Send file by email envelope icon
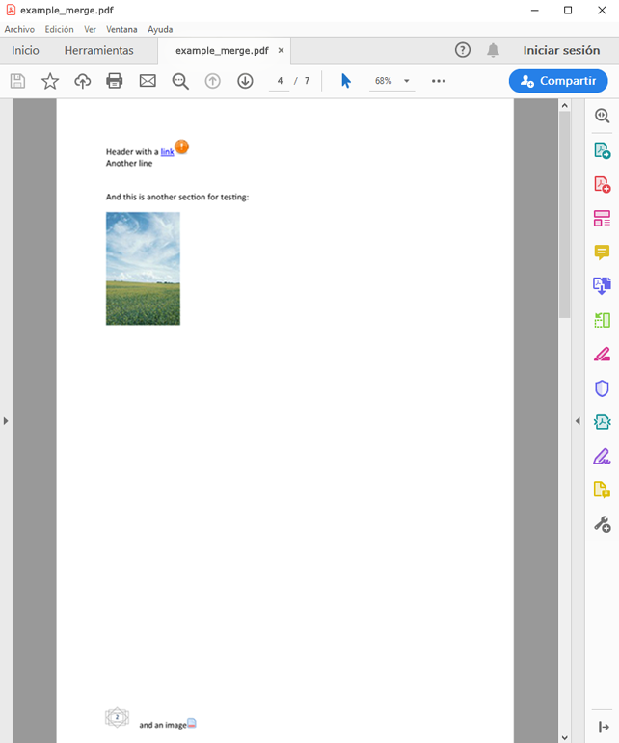 click(148, 81)
